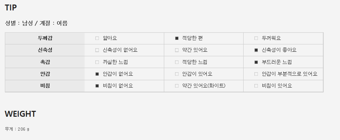This screenshot has width=340, height=140.
Task: Select the 안감이 부분적으로 있어요 checkbox
Action: point(256,74)
